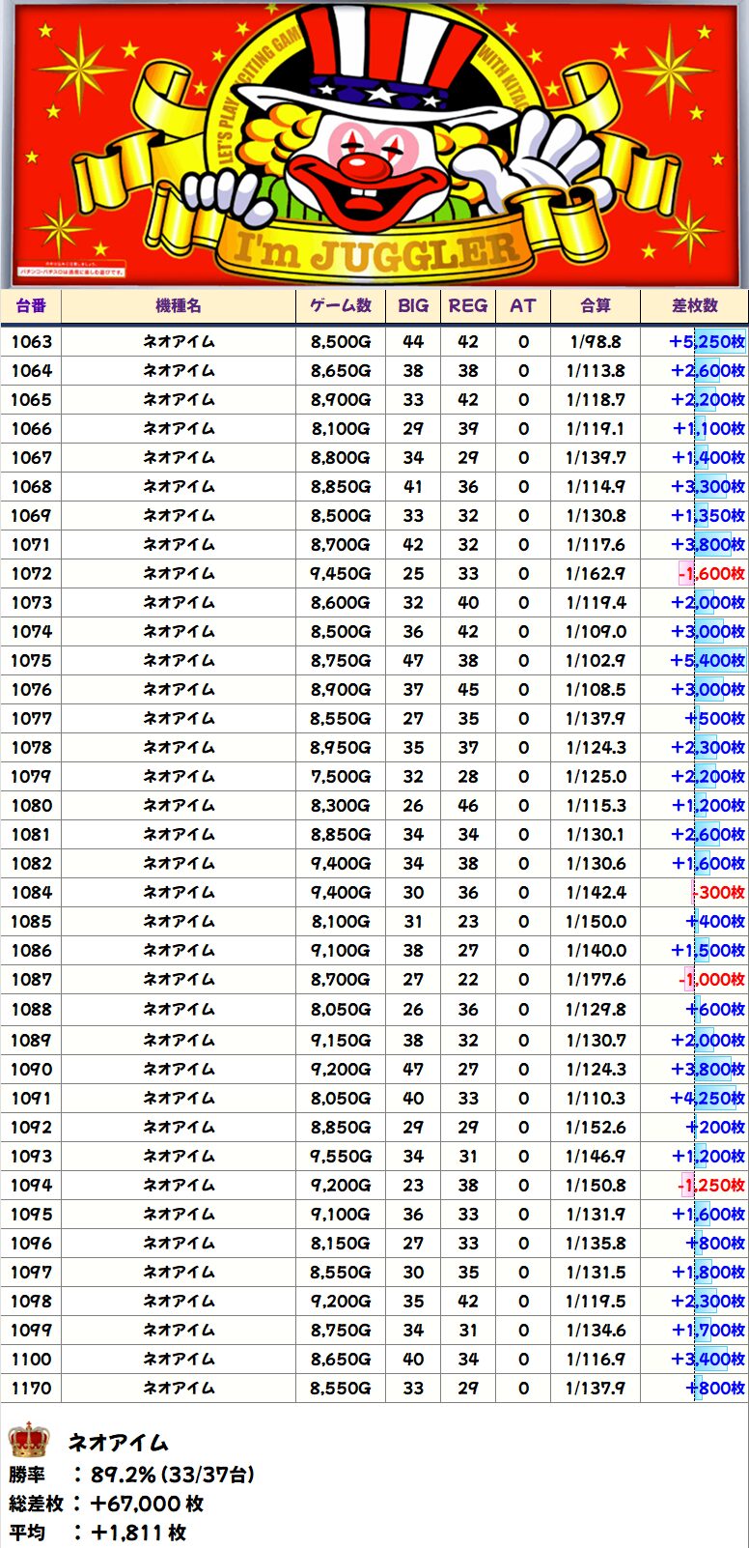Select the REG column header
The width and height of the screenshot is (749, 1548).
click(468, 306)
